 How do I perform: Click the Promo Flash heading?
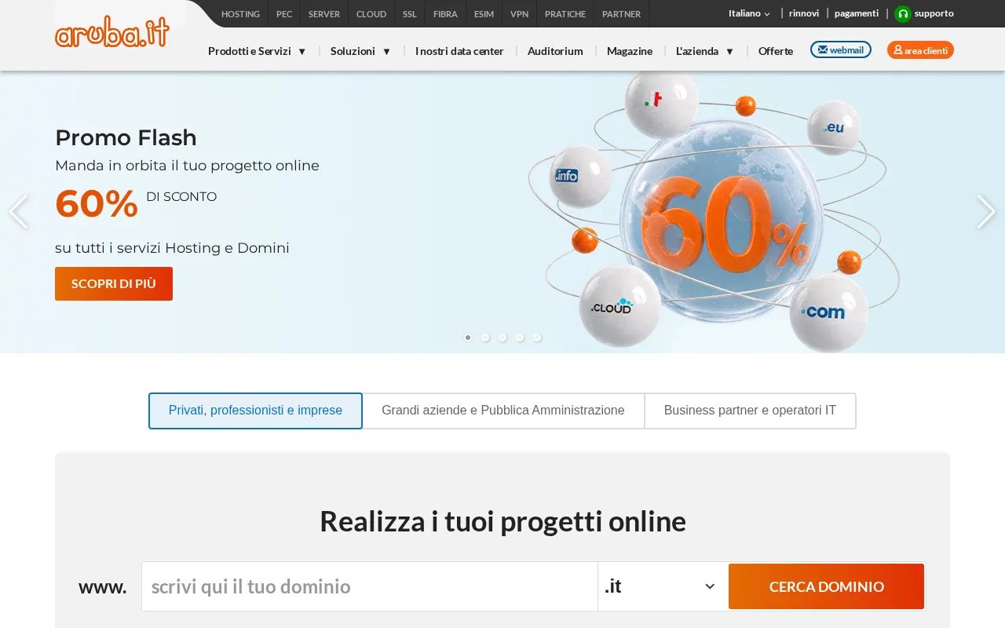126,138
